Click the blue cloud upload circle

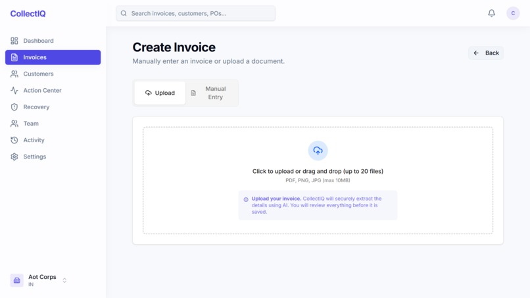[x=318, y=151]
